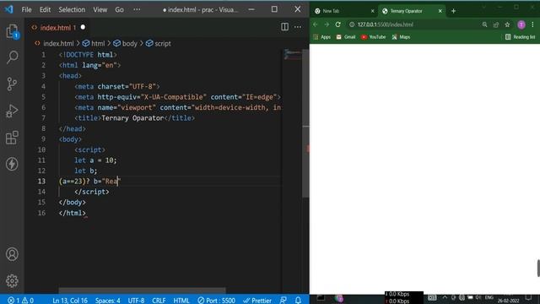
Task: Open the YouTube bookmark
Action: (373, 37)
